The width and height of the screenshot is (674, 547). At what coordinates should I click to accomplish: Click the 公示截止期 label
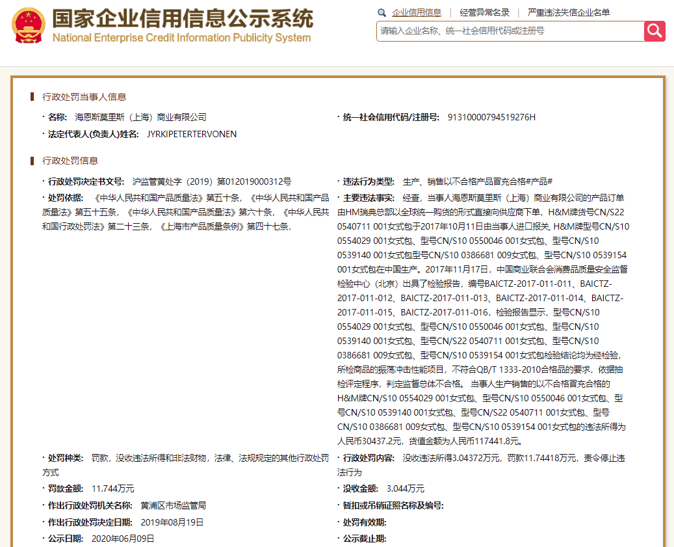[x=365, y=539]
